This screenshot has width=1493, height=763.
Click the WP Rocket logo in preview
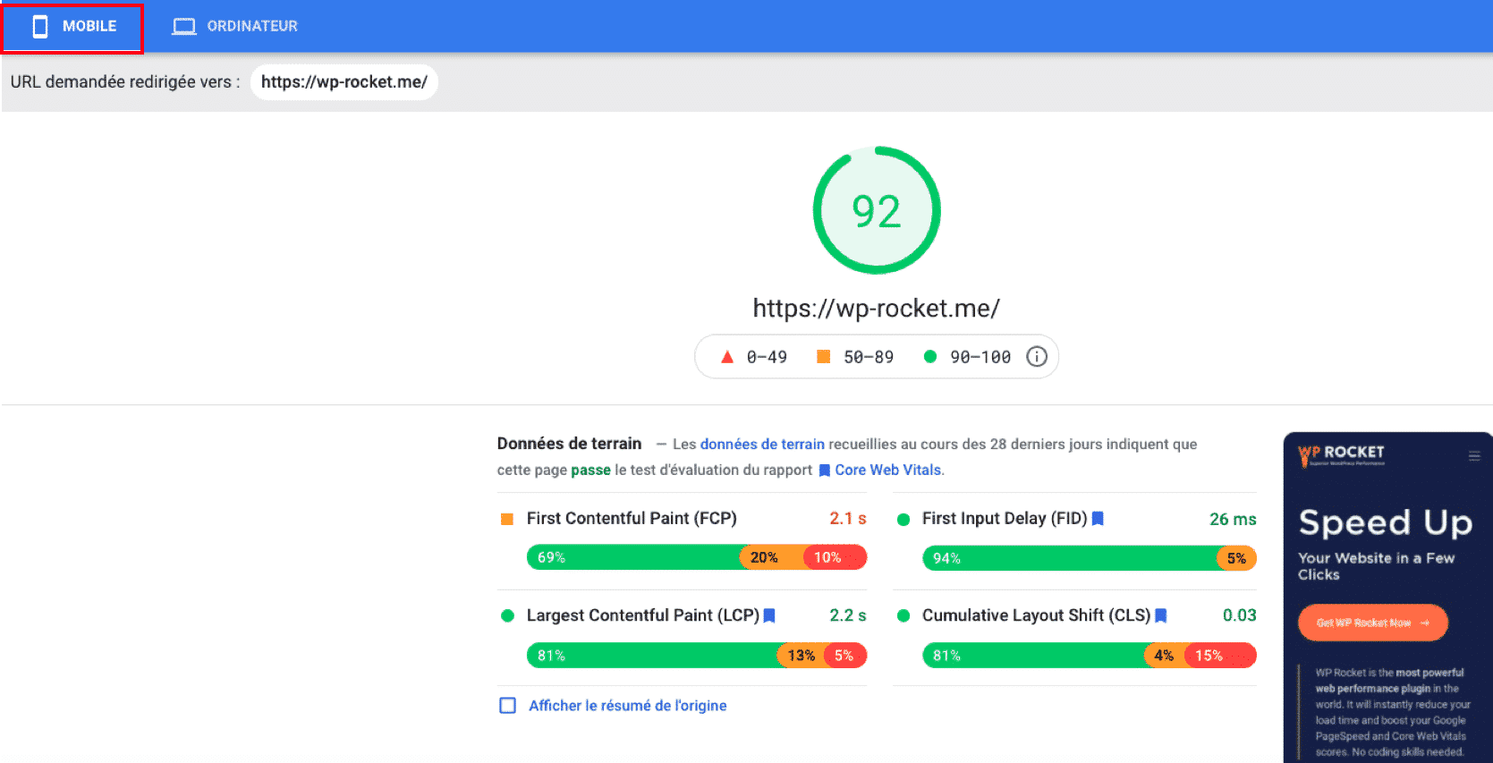point(1341,455)
